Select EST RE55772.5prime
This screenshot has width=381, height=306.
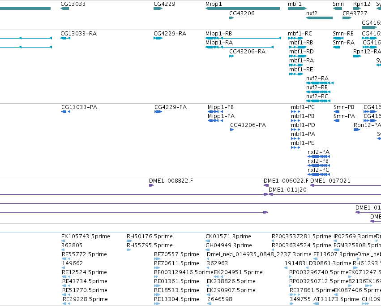click(x=66, y=259)
